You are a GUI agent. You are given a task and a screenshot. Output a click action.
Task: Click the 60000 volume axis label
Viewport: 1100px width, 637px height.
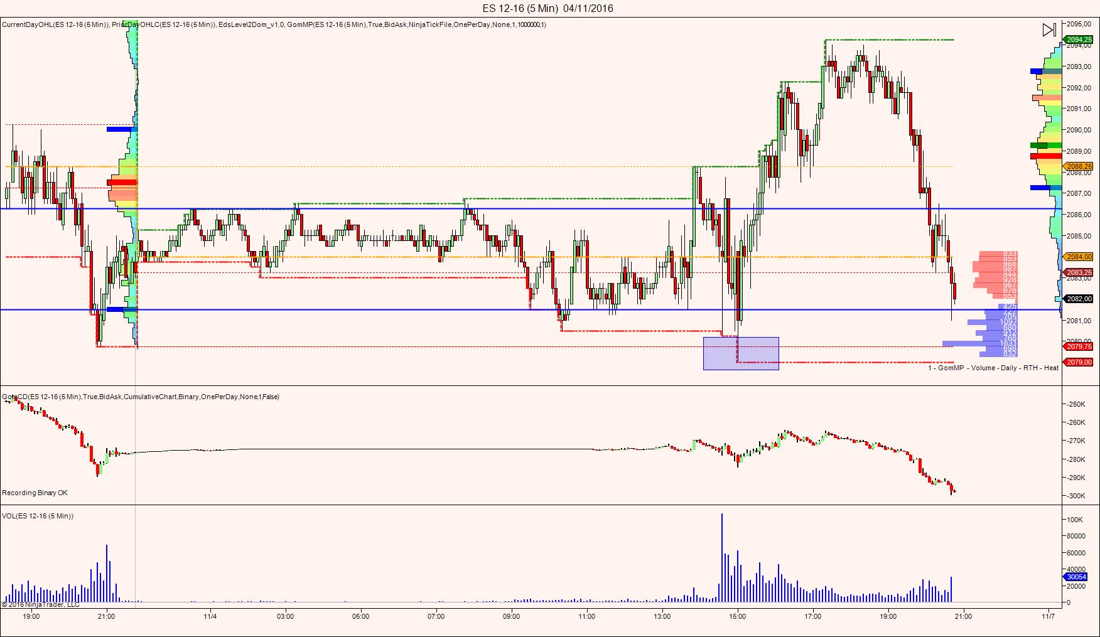1076,553
